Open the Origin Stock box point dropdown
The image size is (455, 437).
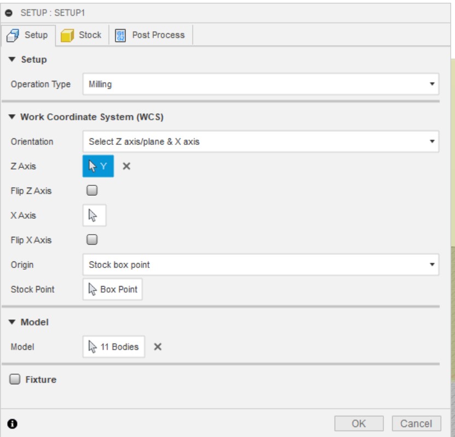(x=261, y=265)
